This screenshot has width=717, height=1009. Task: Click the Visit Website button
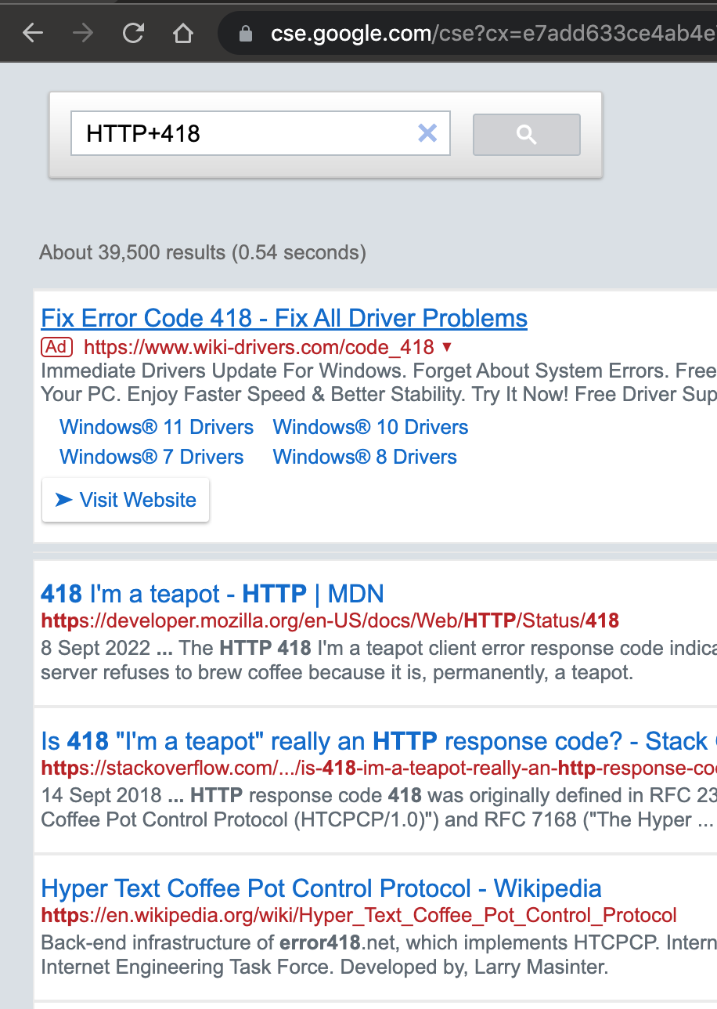click(x=125, y=500)
